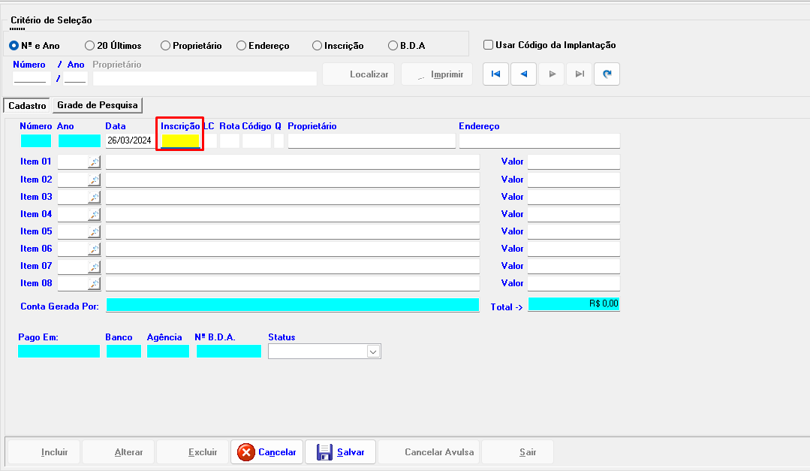Click the red Cancelar button
The width and height of the screenshot is (810, 471).
pos(266,452)
